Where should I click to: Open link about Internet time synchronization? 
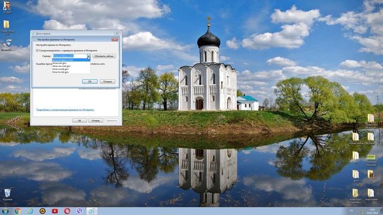pos(65,110)
